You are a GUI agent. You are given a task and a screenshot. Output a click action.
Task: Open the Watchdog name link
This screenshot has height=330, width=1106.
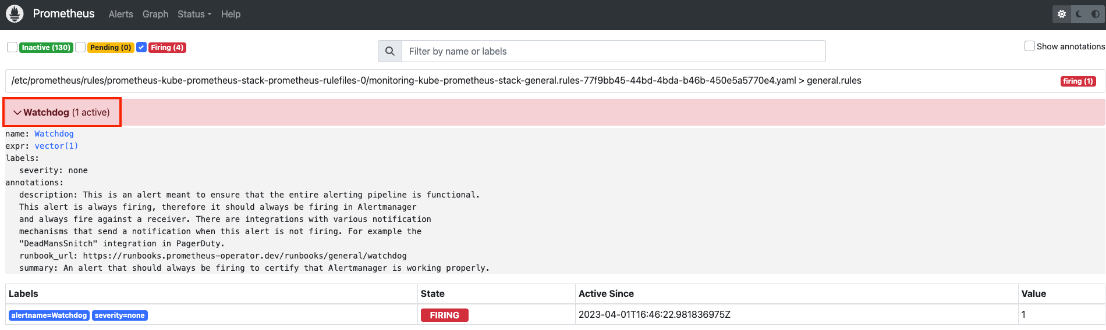click(x=54, y=134)
